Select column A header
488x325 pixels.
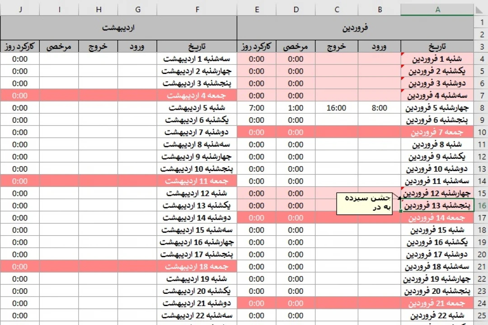click(x=436, y=9)
